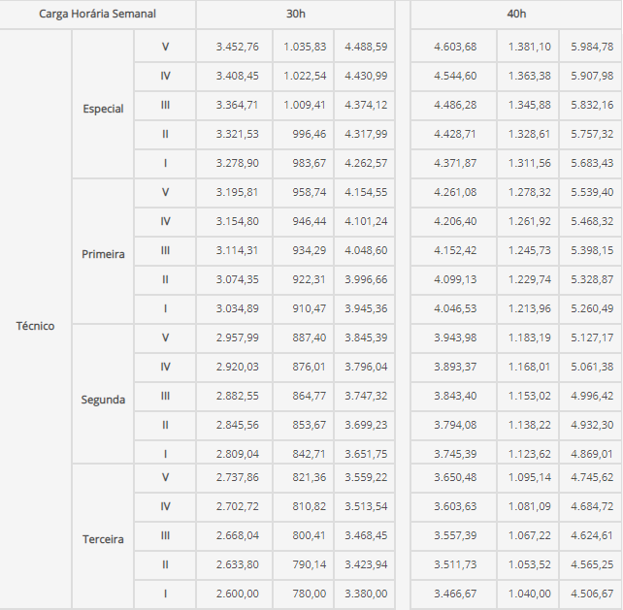Click cell value 3.466,67
This screenshot has width=623, height=610.
pos(455,594)
